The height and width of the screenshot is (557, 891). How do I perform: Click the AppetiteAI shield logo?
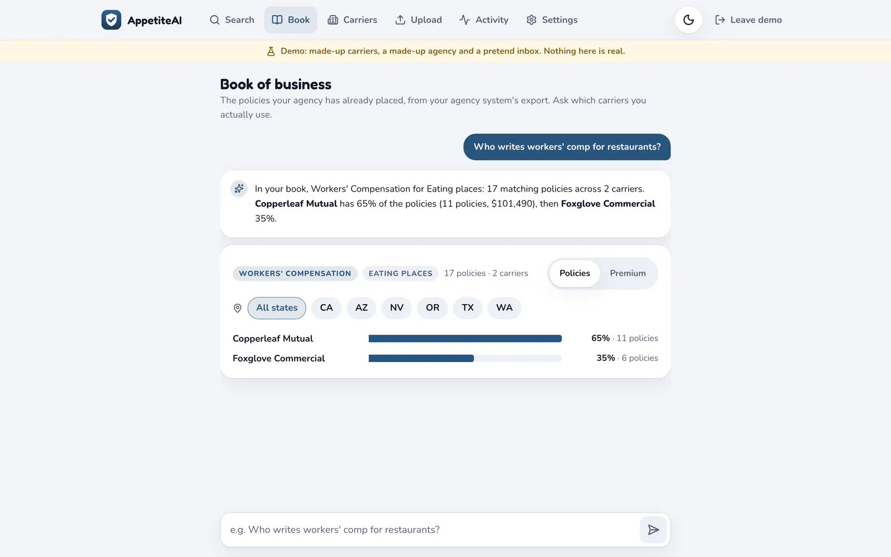pos(111,20)
